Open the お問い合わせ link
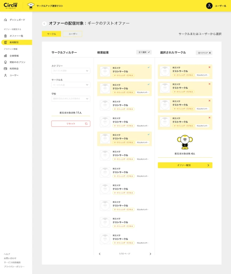 coord(10,258)
